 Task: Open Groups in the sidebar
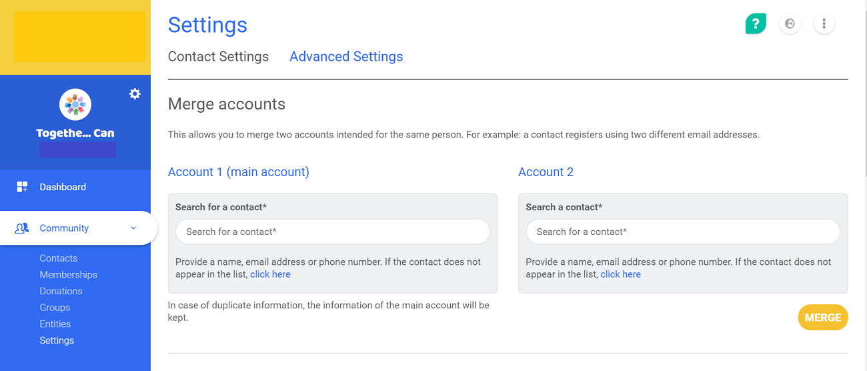[x=55, y=308]
